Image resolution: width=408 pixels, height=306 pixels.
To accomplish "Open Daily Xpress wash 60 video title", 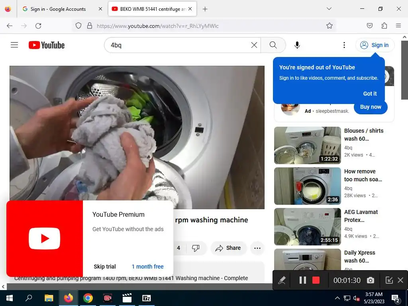I will pos(360,257).
